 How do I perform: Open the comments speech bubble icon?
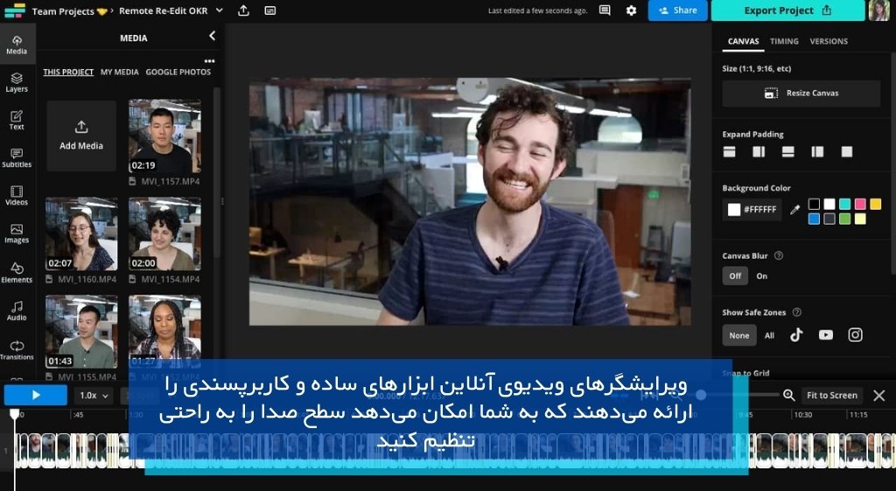(x=605, y=10)
